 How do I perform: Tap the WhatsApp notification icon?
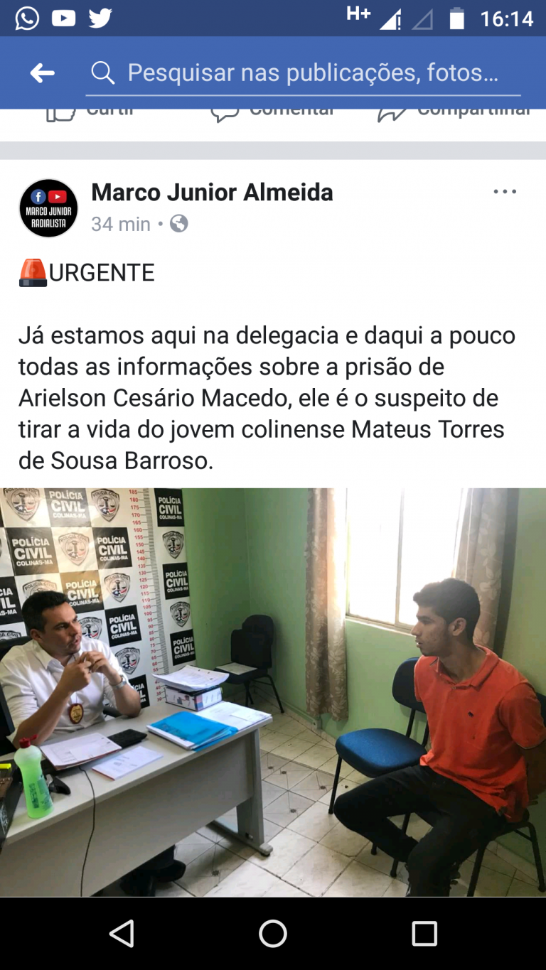(27, 18)
